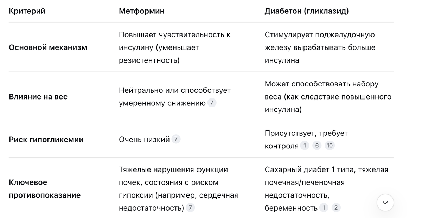Click the "Может способствовать набору веса" cell
This screenshot has width=422, height=218.
[328, 97]
